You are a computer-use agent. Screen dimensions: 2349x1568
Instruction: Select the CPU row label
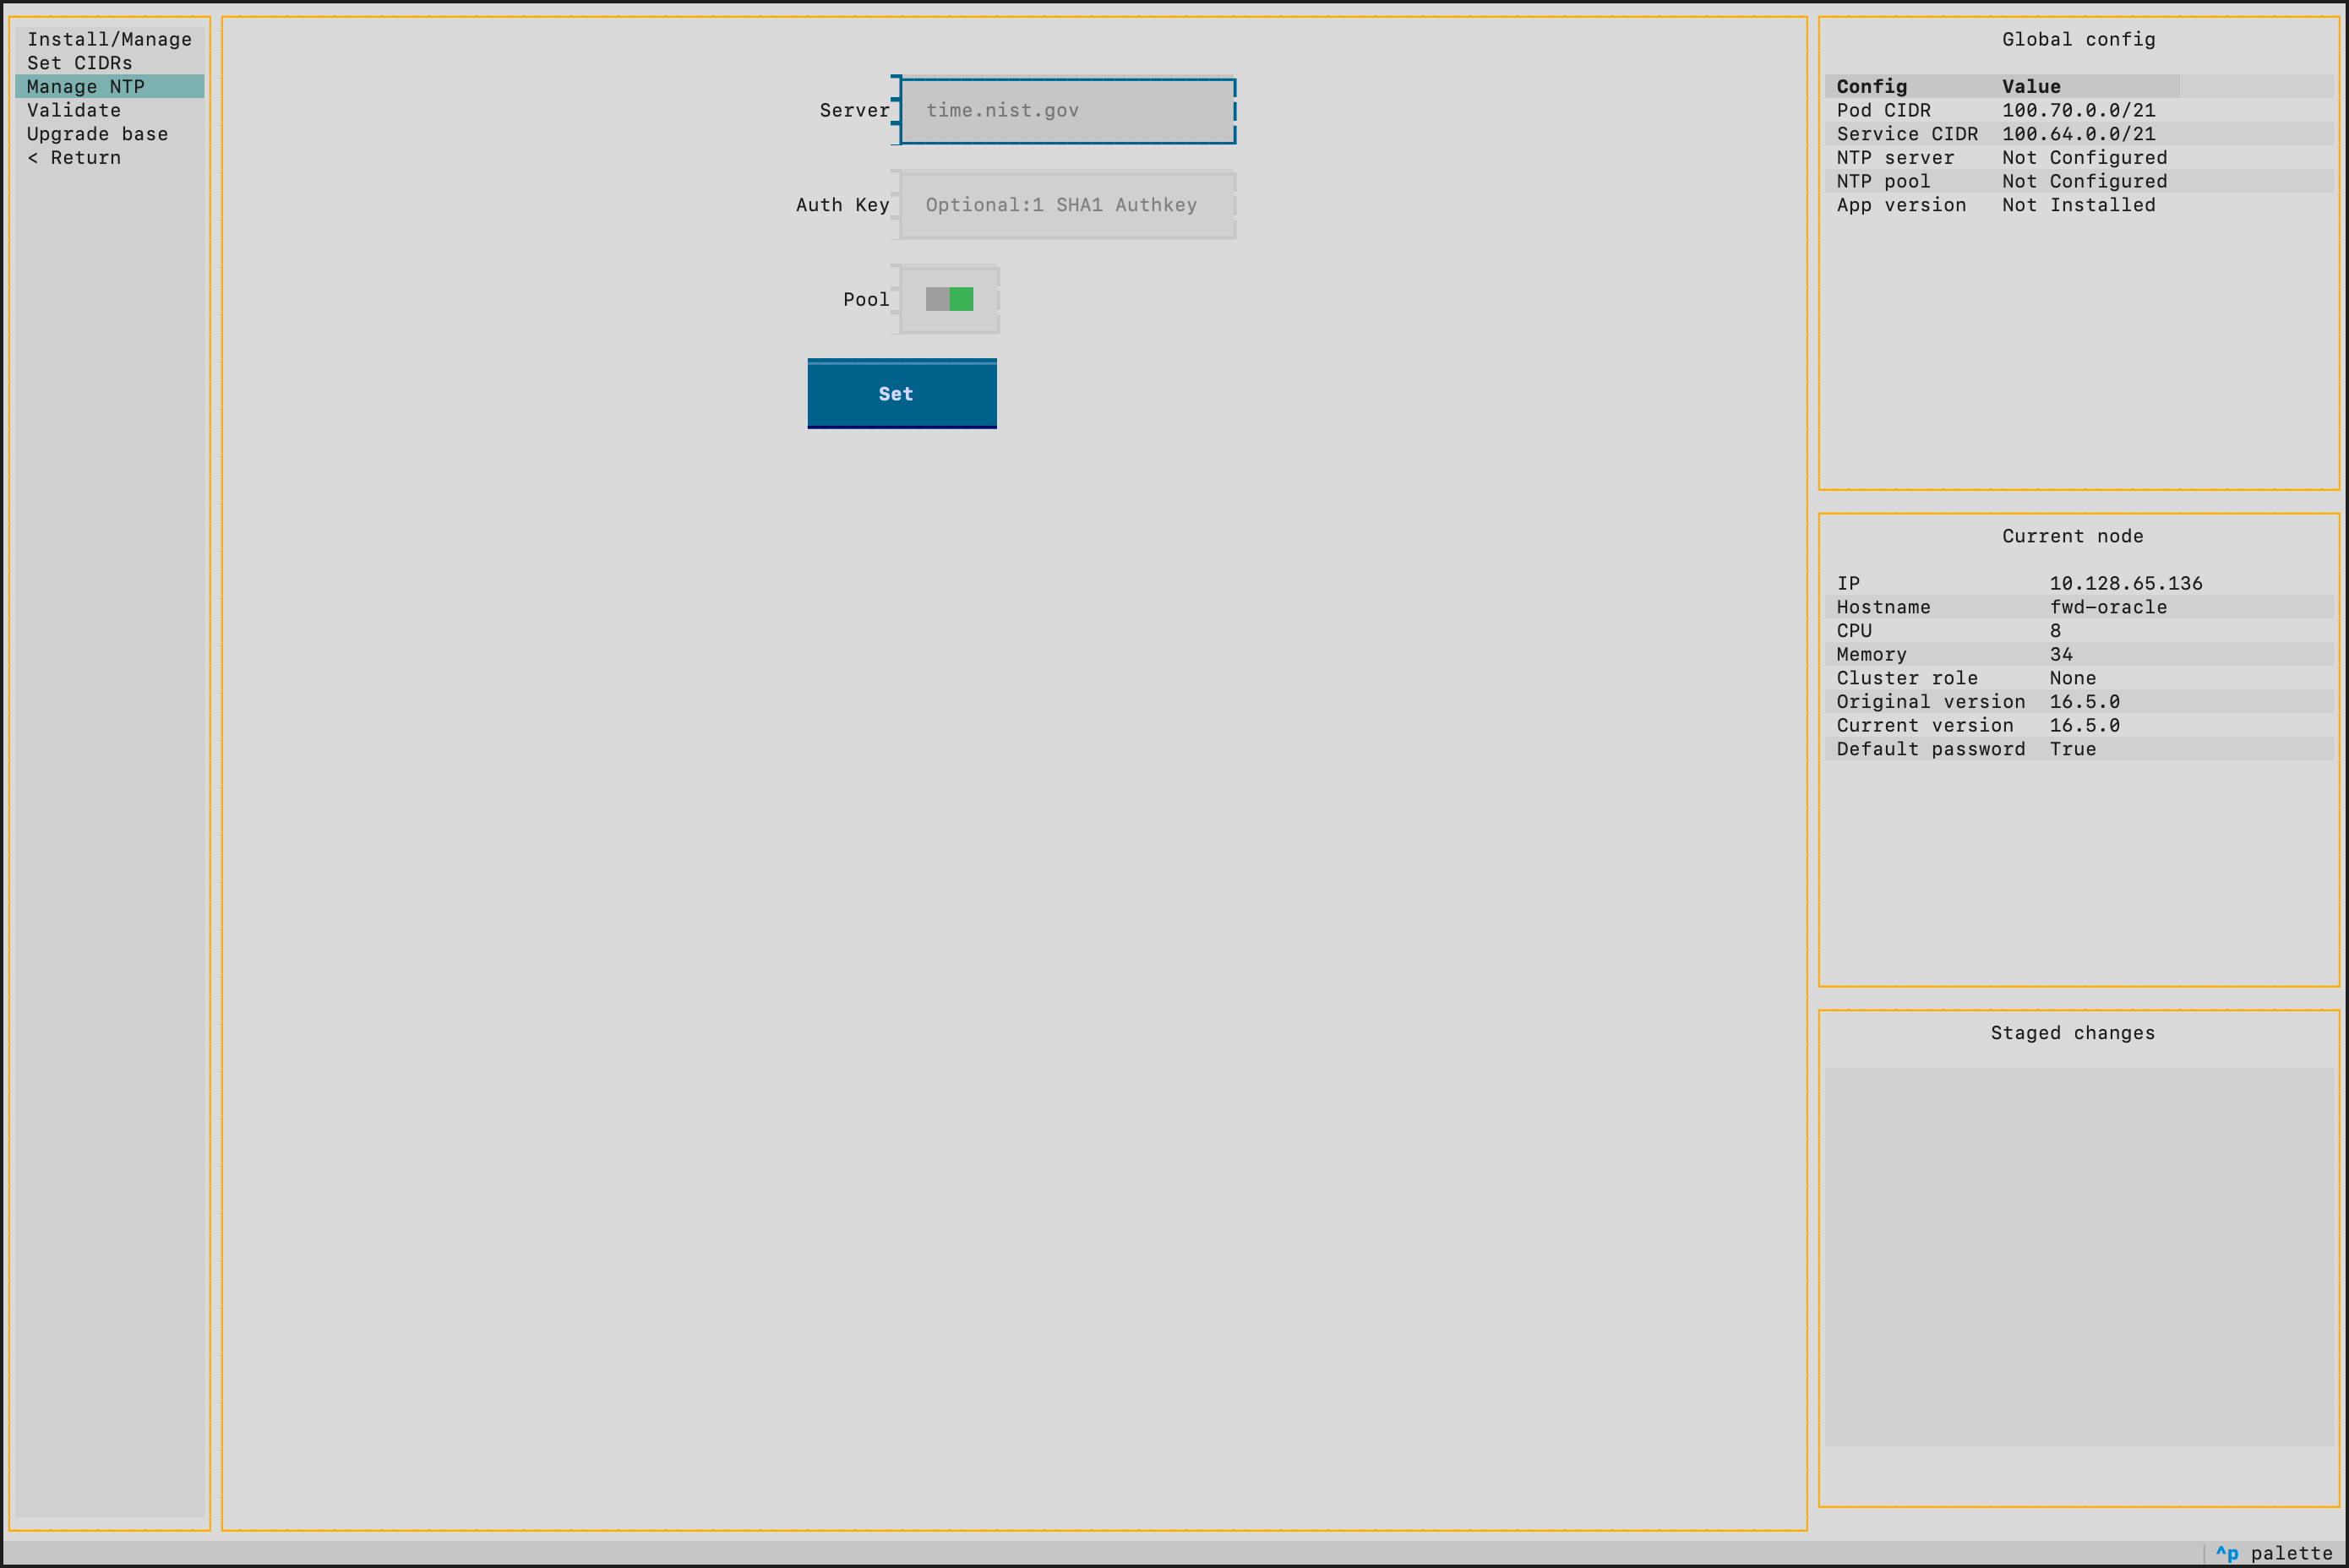[x=1854, y=631]
